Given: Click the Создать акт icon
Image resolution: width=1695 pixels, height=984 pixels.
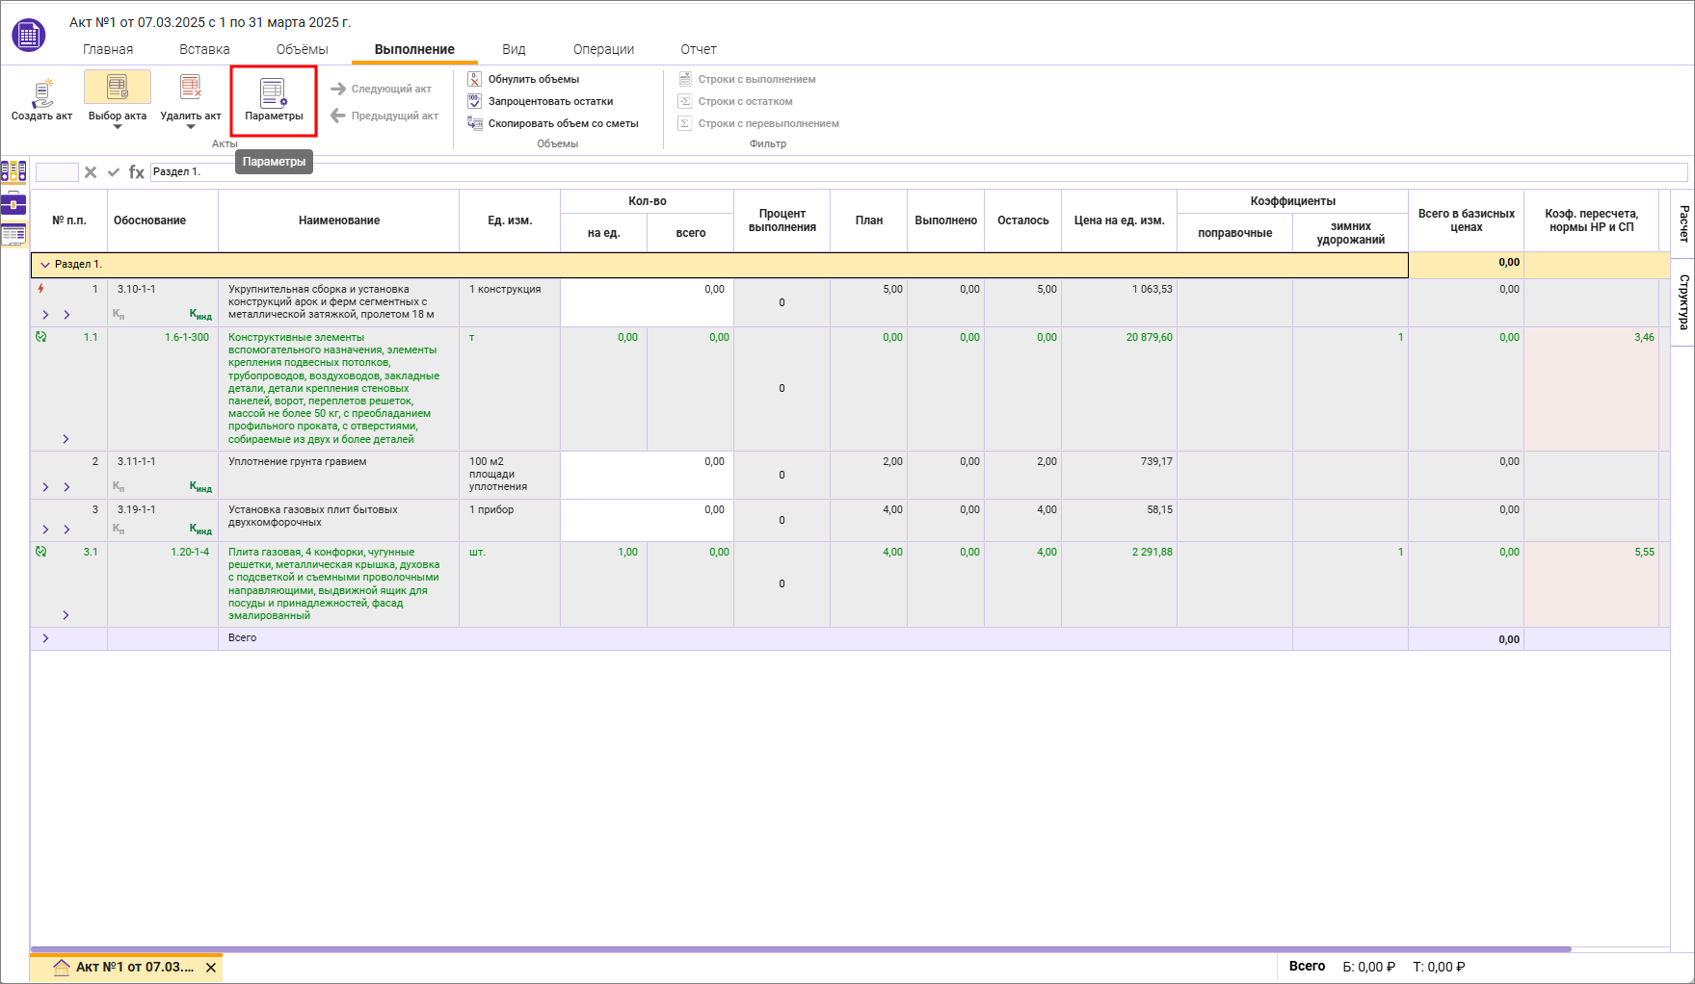Looking at the screenshot, I should coord(41,94).
